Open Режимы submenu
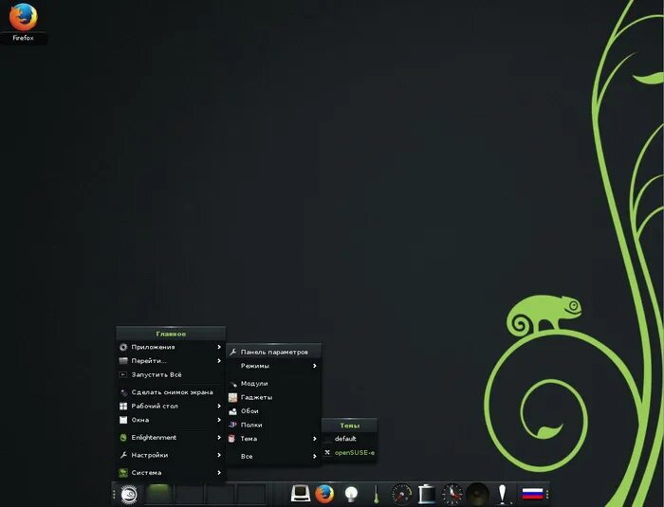Image resolution: width=664 pixels, height=507 pixels. (273, 366)
